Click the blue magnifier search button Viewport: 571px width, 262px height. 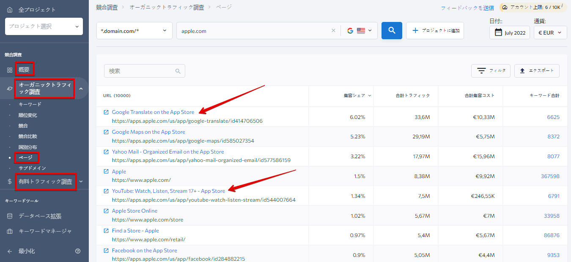[392, 30]
